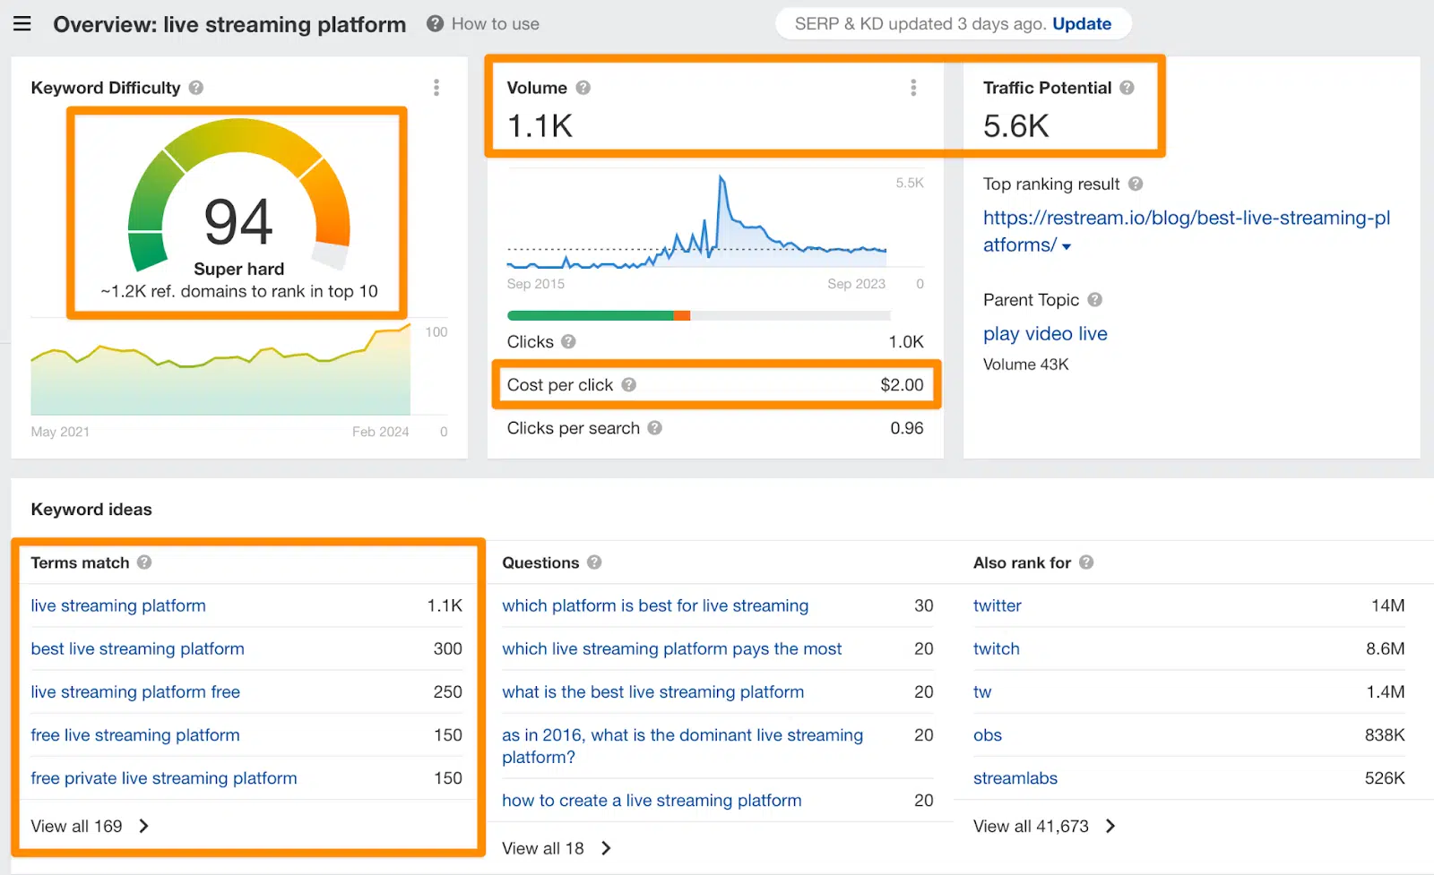
Task: Click the Volume trend chart
Action: tap(696, 221)
